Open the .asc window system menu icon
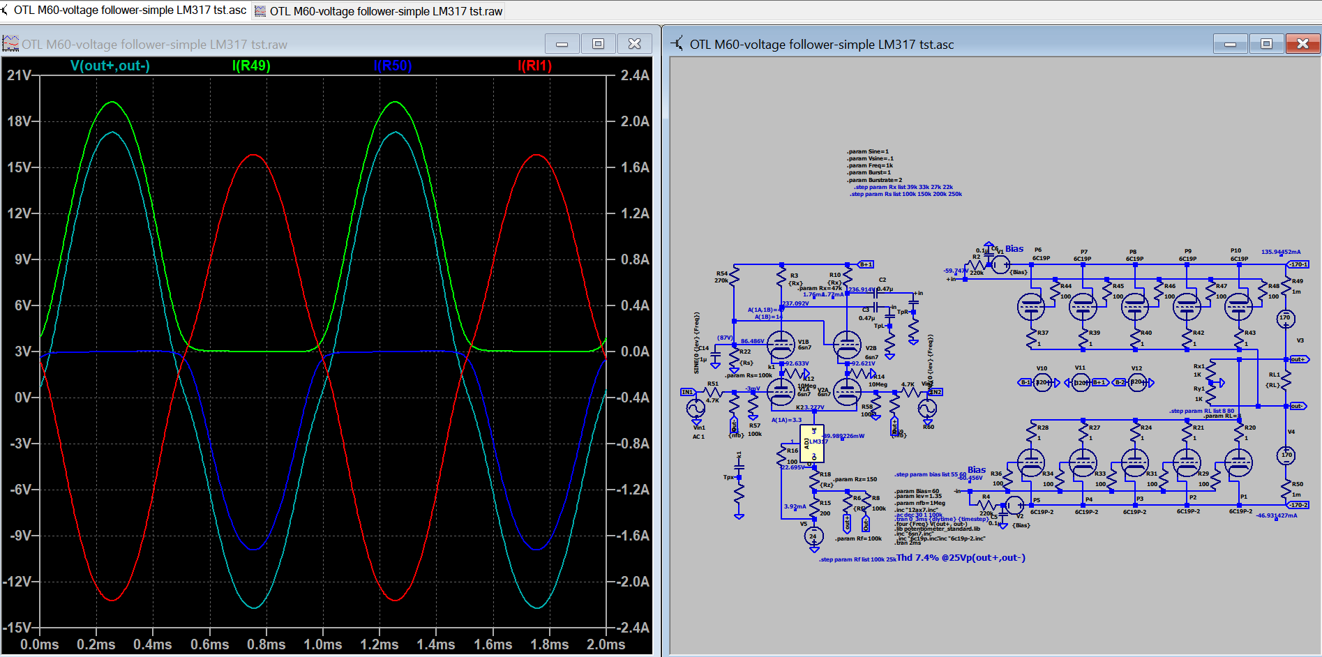 [677, 44]
